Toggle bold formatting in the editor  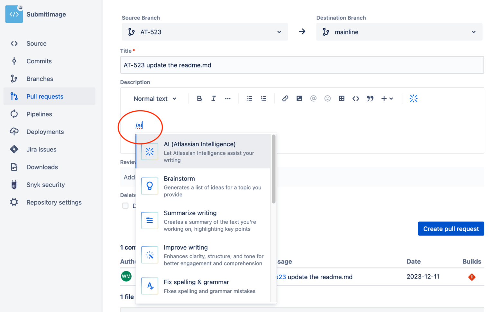point(199,98)
